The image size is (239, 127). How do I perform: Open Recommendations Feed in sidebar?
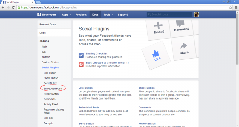pos(54,111)
